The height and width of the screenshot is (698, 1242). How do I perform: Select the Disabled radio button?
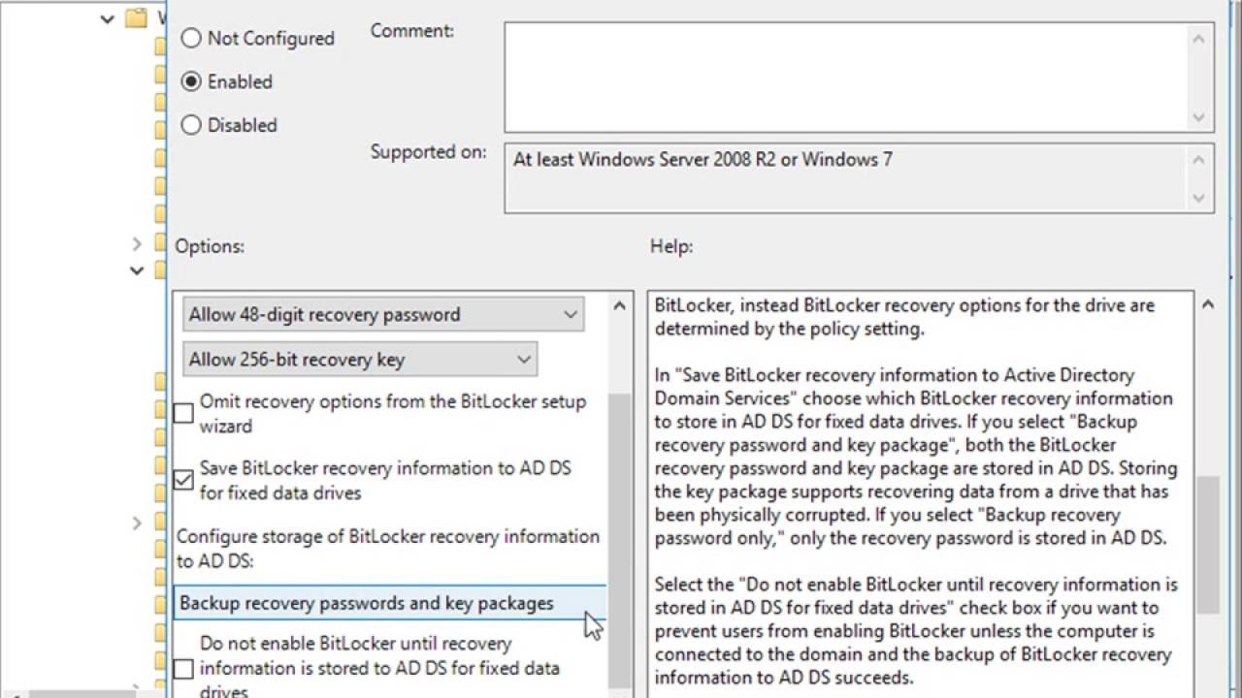click(191, 124)
